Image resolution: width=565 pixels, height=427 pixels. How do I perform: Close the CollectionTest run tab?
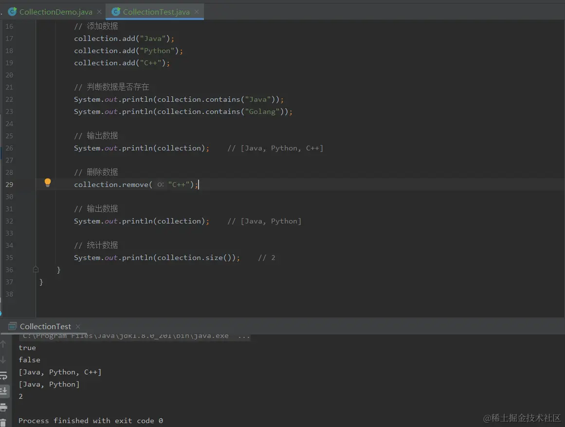coord(78,326)
